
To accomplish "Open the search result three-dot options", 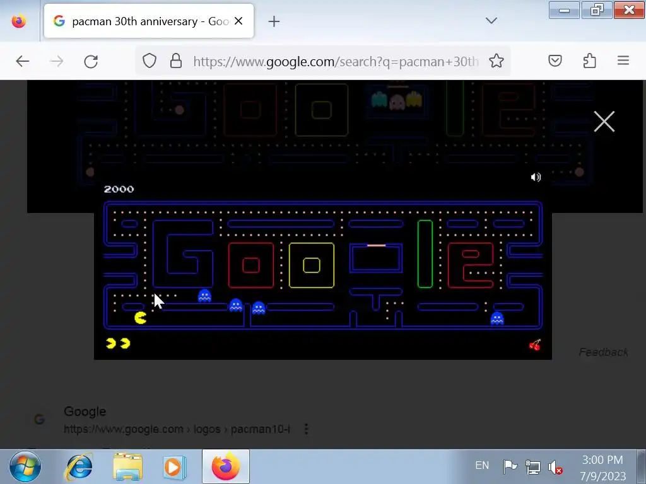I will point(306,429).
